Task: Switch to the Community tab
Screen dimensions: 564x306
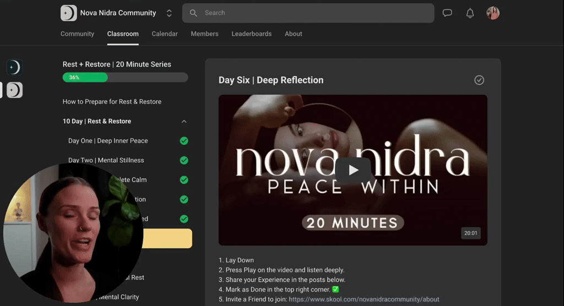Action: click(x=77, y=34)
